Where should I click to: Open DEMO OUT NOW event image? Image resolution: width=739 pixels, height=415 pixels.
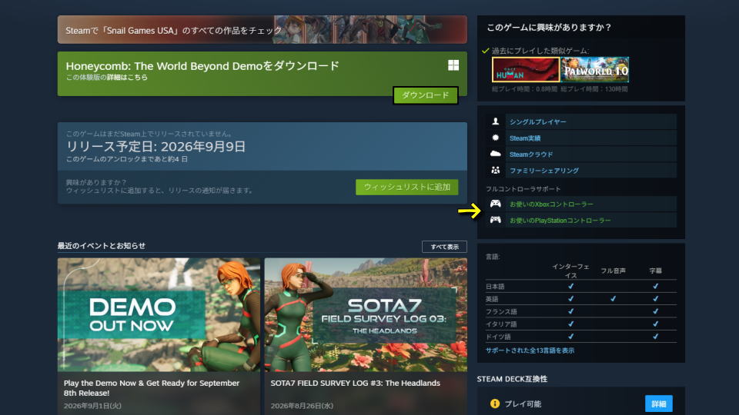pos(159,314)
